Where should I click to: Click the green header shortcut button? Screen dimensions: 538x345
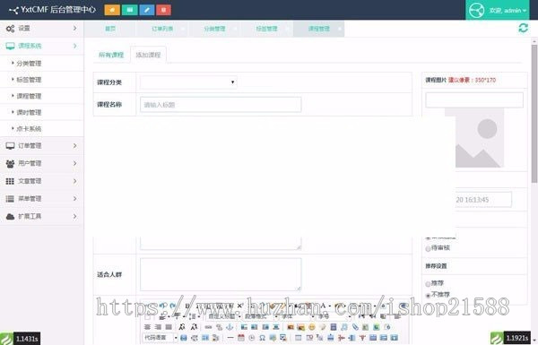[129, 10]
